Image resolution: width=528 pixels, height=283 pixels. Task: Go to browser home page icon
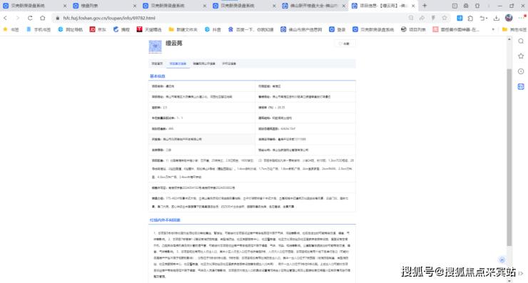point(42,18)
